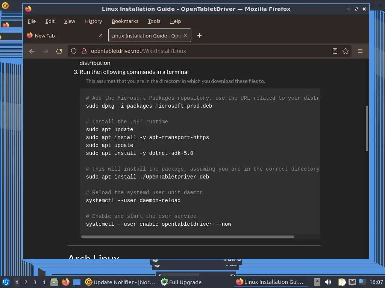
Task: Open the file manager taskbar launcher
Action: [54, 282]
